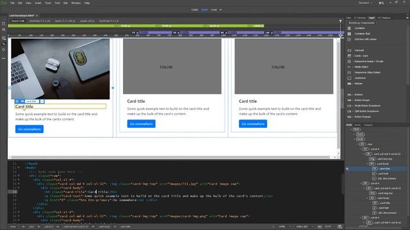The image size is (410, 230).
Task: Click the Open Documents icon in left toolbar
Action: (3, 24)
